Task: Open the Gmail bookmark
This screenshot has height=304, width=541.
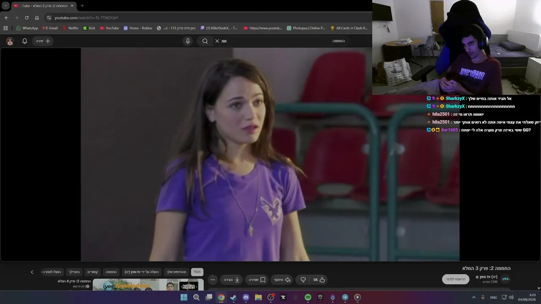Action: [50, 28]
